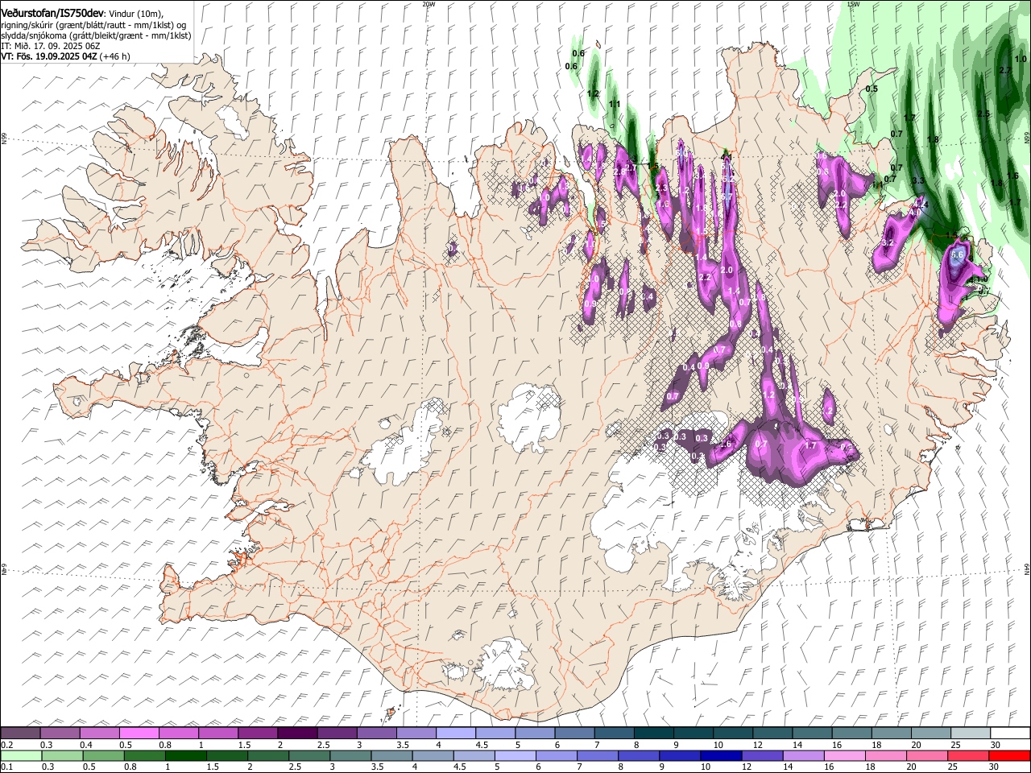Click the 5.6 precipitation value on the map
This screenshot has width=1031, height=773.
[x=958, y=254]
